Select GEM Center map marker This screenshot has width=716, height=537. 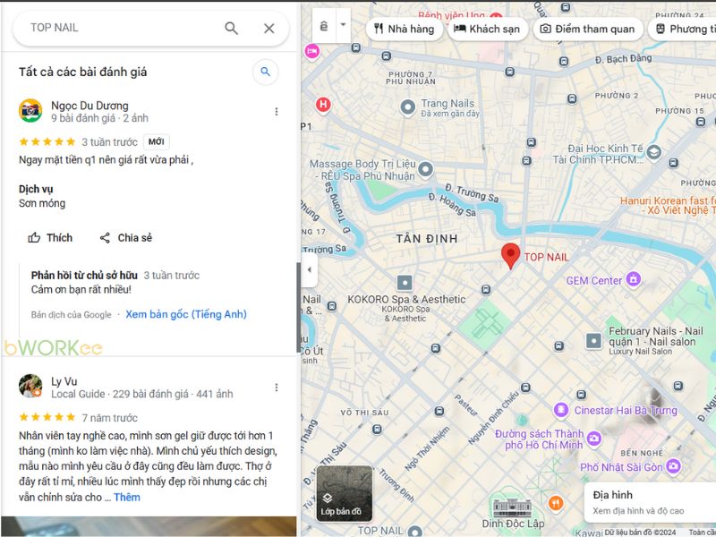pos(634,278)
